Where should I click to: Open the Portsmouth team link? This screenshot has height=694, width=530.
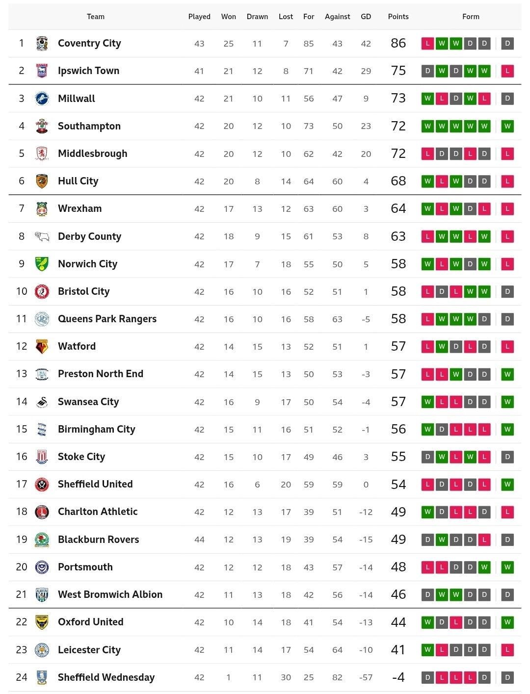pos(85,567)
